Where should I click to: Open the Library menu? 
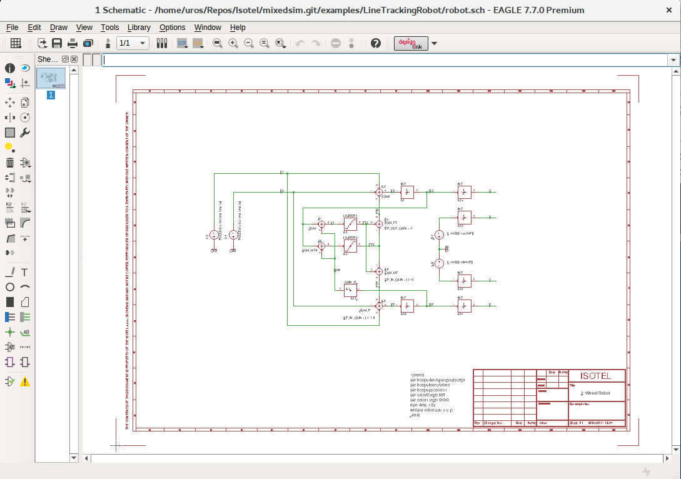139,28
